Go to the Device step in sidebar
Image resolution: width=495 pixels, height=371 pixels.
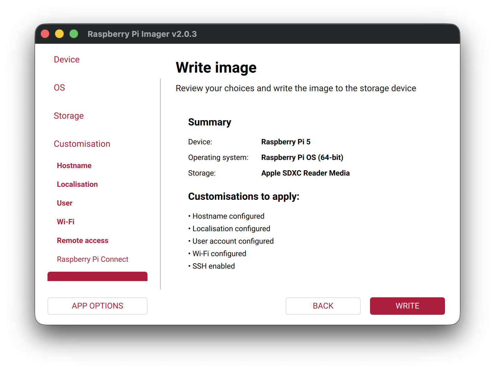[67, 59]
